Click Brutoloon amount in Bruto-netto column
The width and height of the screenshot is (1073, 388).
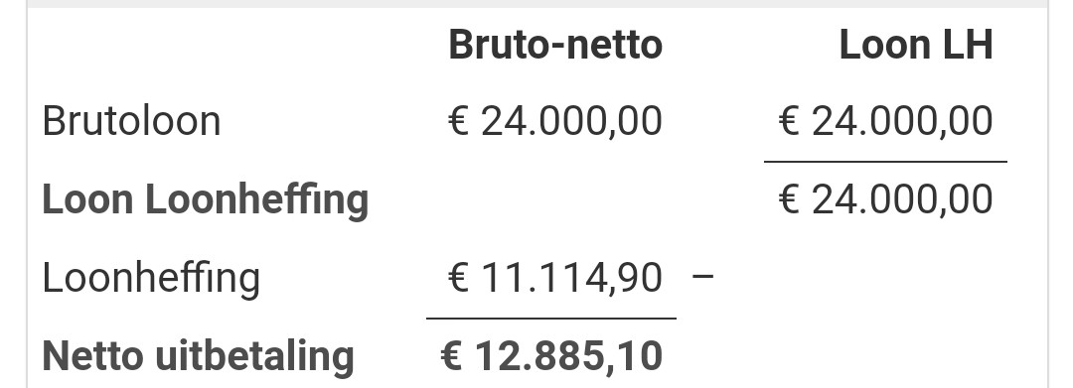(x=555, y=122)
